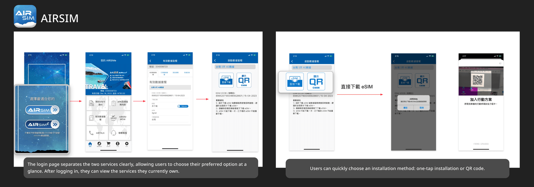This screenshot has width=534, height=187.
Task: Click the caption about the login page
Action: (x=141, y=168)
